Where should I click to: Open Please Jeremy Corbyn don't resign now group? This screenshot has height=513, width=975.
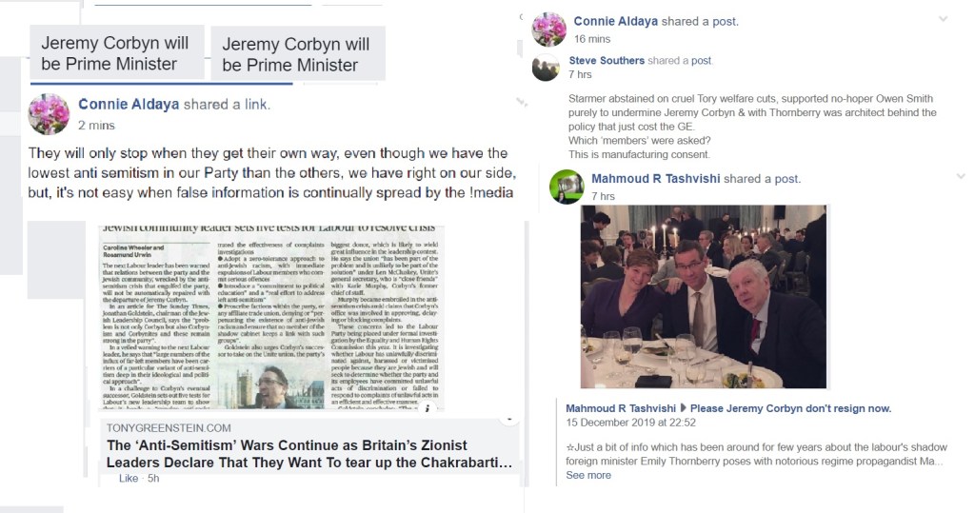pos(790,408)
